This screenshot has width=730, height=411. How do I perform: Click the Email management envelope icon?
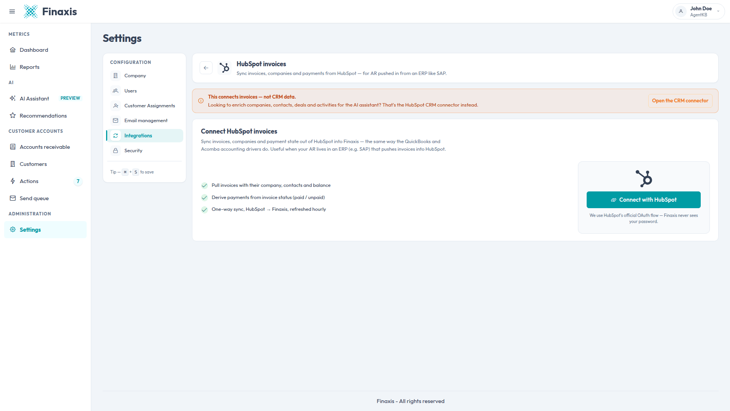(x=116, y=120)
